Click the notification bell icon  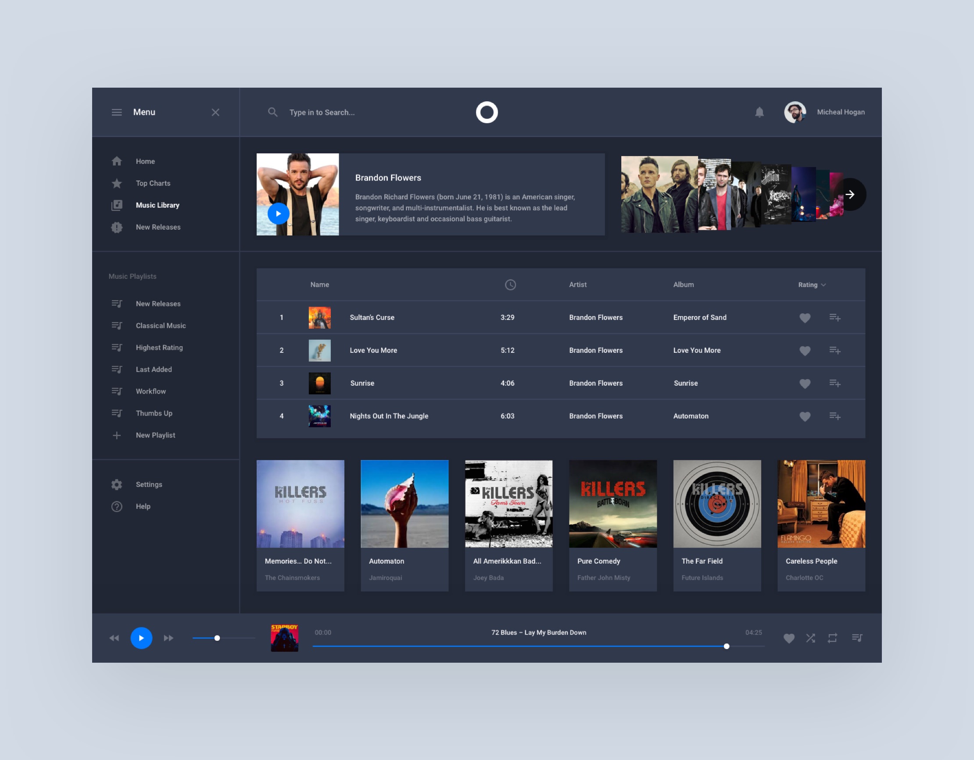coord(759,112)
